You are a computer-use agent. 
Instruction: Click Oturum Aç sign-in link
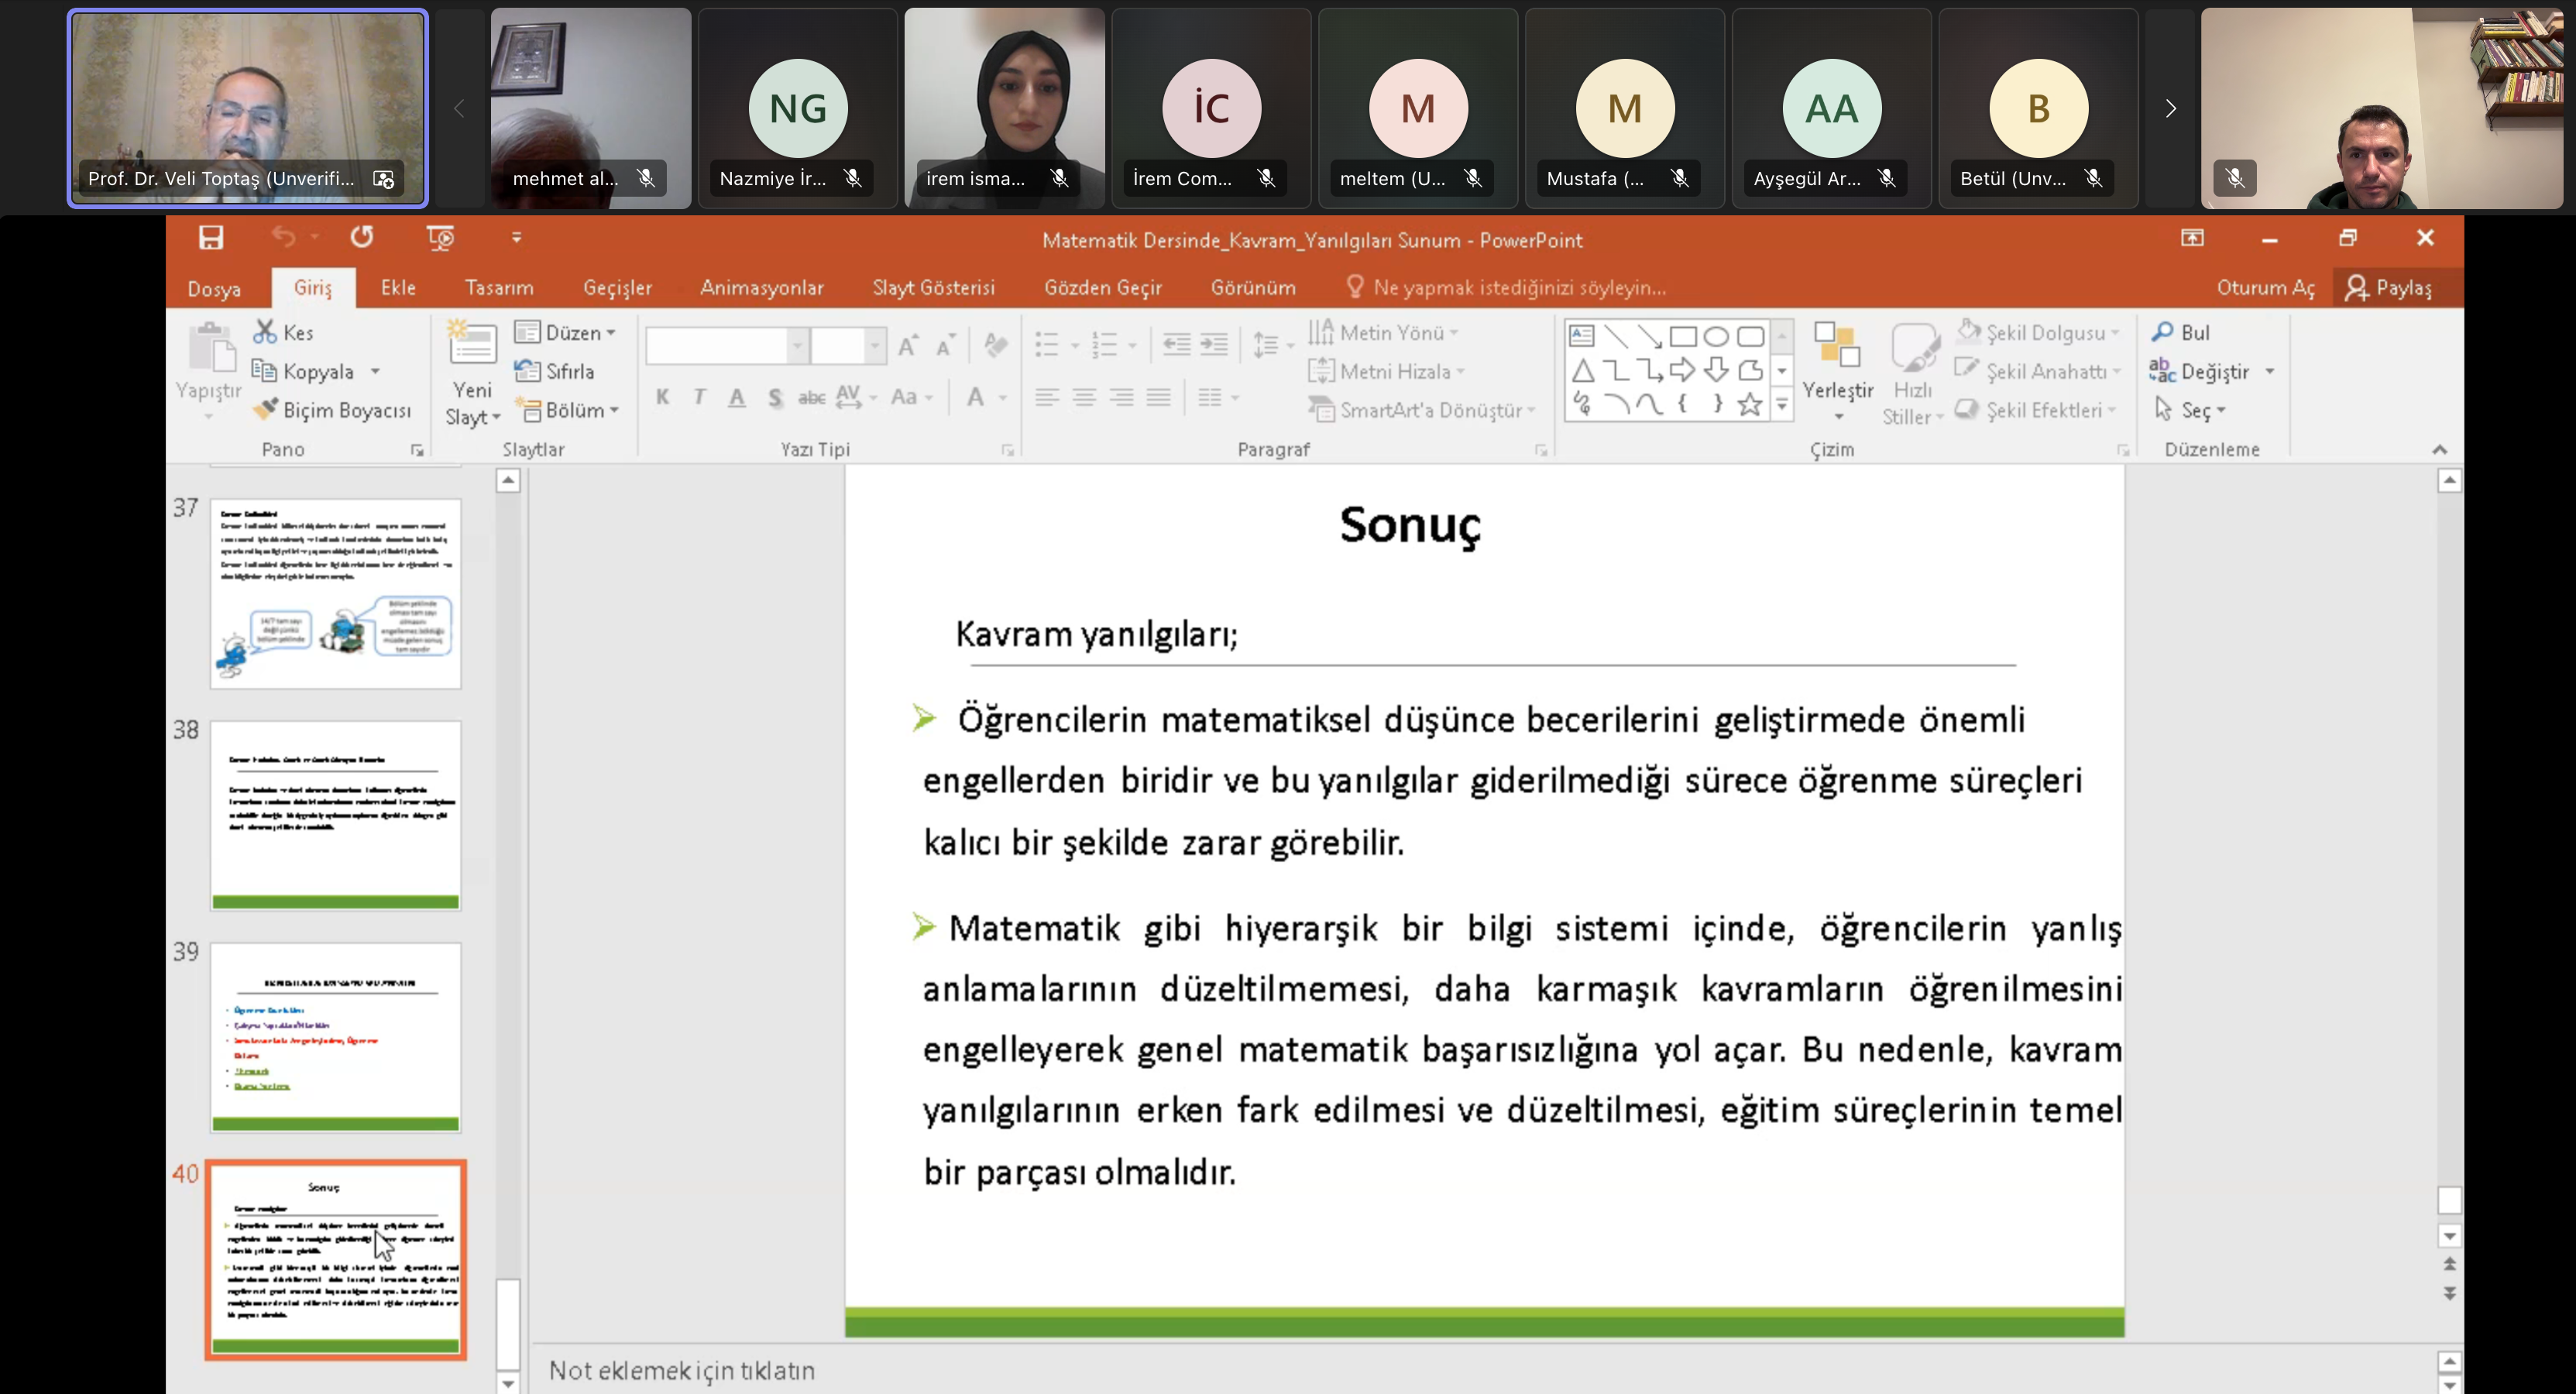(2265, 288)
